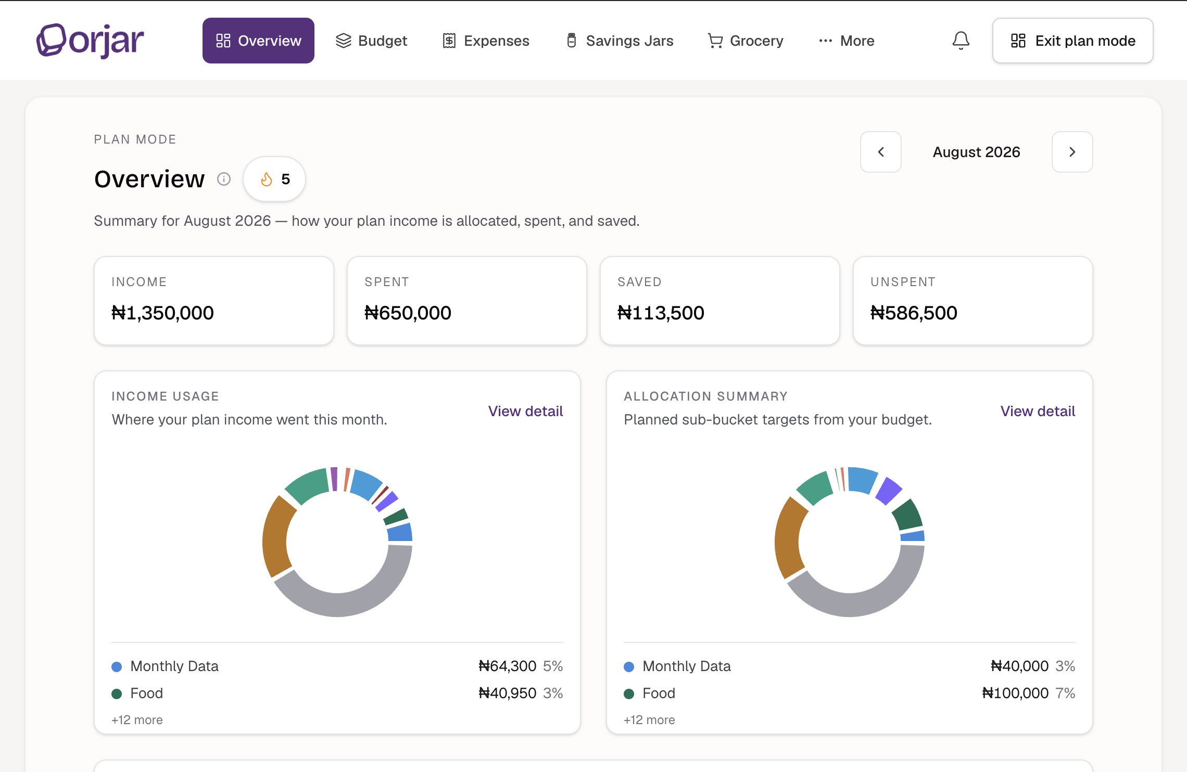Select the Saved card
Image resolution: width=1187 pixels, height=772 pixels.
[720, 301]
